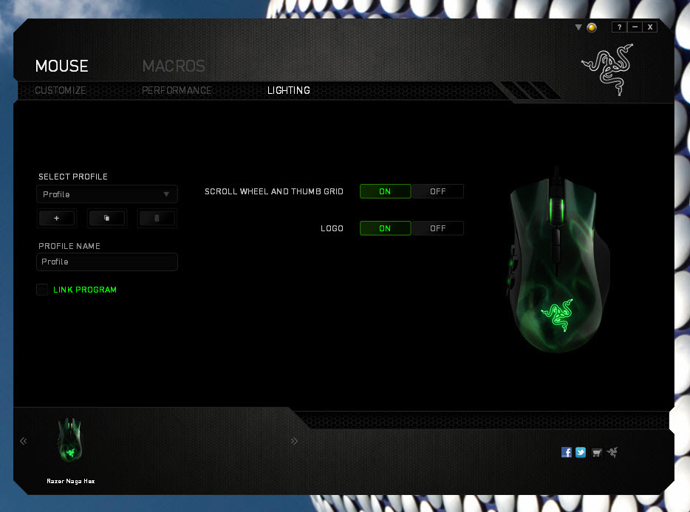
Task: Select the Lighting sub-tab
Action: [289, 90]
